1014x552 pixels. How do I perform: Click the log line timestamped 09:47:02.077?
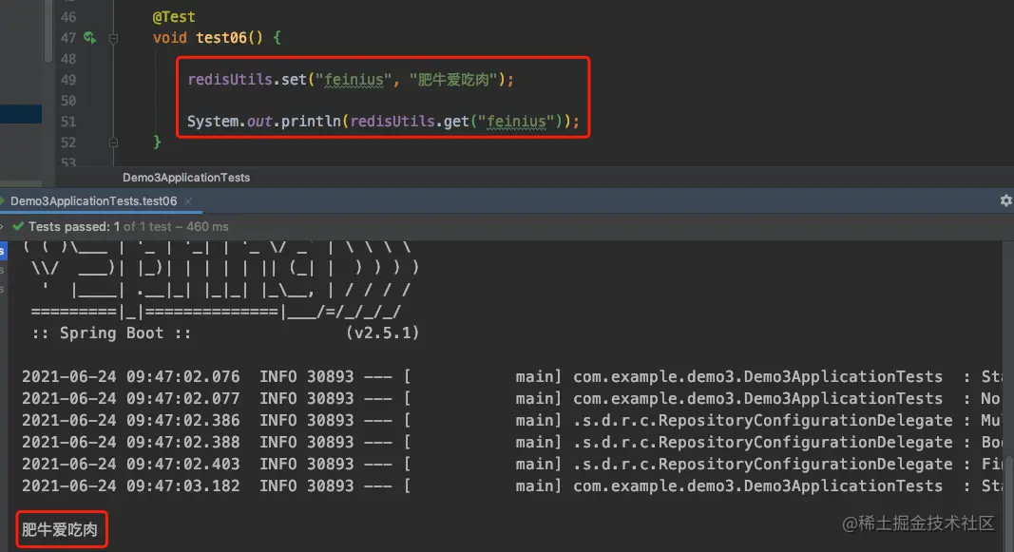[x=511, y=398]
